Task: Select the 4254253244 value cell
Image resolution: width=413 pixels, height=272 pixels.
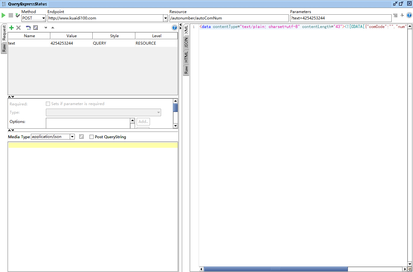Action: (x=71, y=43)
